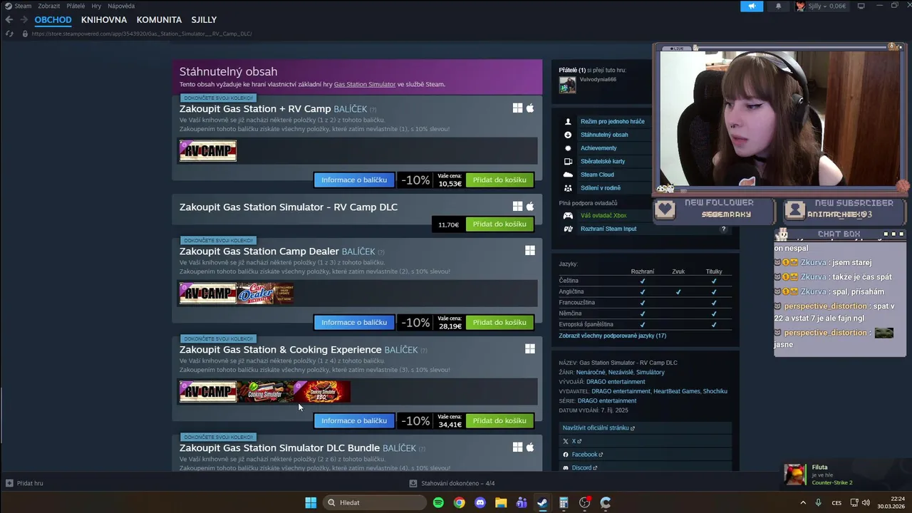Go forward with the Steam forward arrow
This screenshot has height=513, width=912.
tap(24, 20)
